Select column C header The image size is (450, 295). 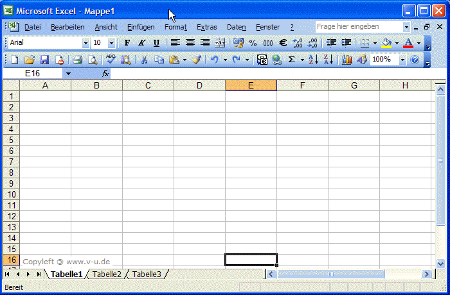pos(148,85)
